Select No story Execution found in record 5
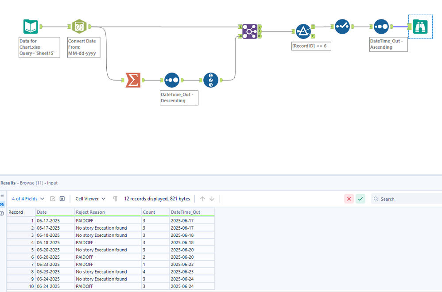Image resolution: width=442 pixels, height=292 pixels. (108, 250)
